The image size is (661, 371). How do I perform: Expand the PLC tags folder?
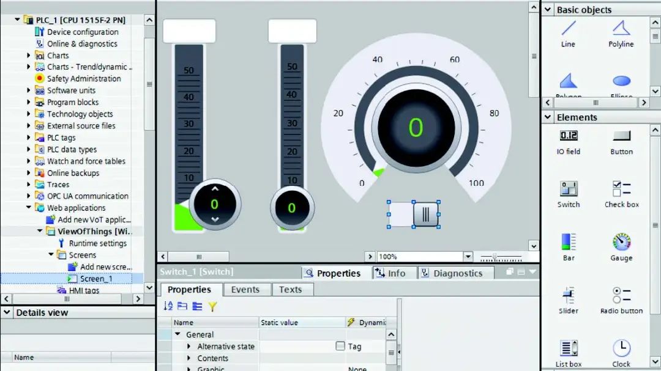pyautogui.click(x=29, y=138)
